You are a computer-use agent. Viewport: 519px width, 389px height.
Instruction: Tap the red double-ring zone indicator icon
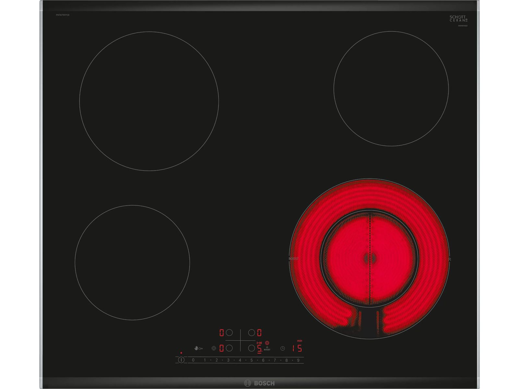267,343
